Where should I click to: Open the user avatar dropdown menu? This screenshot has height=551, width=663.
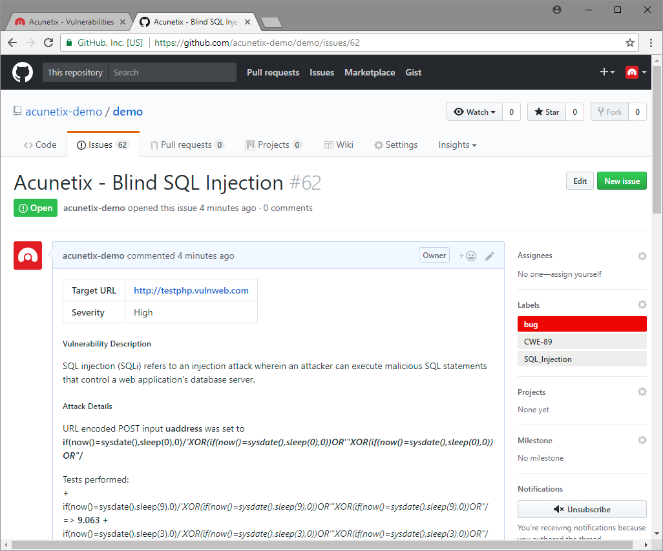(636, 72)
